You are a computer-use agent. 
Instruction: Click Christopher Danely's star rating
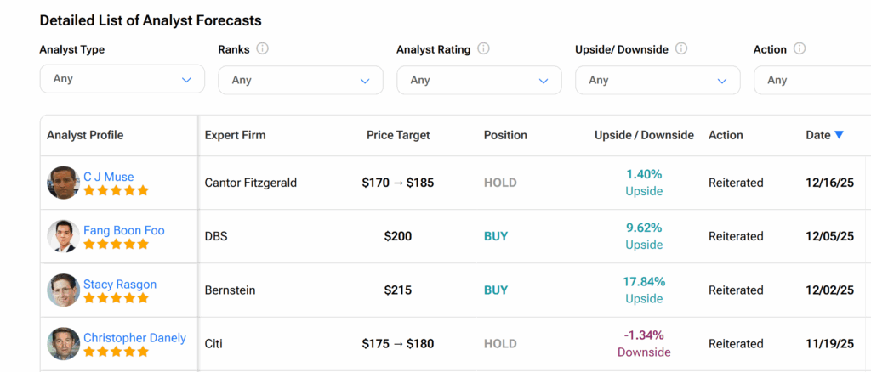coord(116,352)
